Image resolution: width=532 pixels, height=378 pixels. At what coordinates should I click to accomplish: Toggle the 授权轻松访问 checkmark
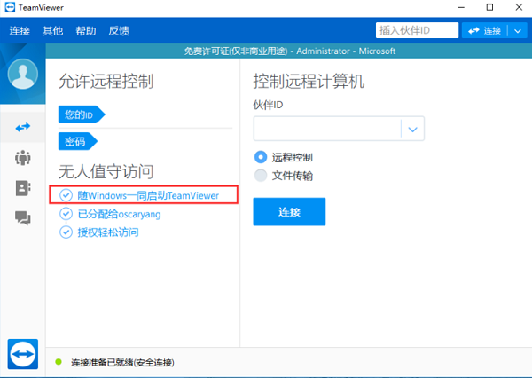(66, 232)
